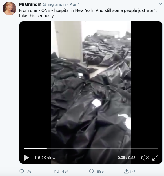Seek on the video progress bar
The width and height of the screenshot is (164, 176).
91,149
